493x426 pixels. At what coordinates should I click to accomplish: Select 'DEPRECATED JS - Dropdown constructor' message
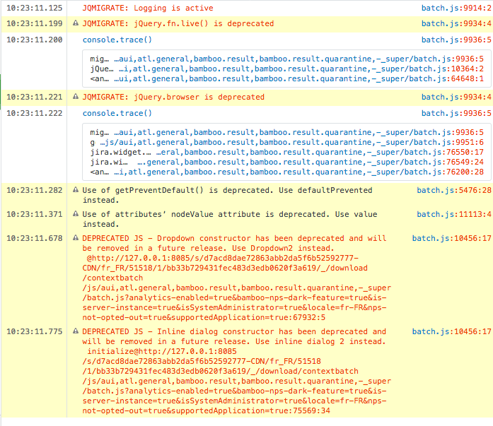click(x=237, y=278)
